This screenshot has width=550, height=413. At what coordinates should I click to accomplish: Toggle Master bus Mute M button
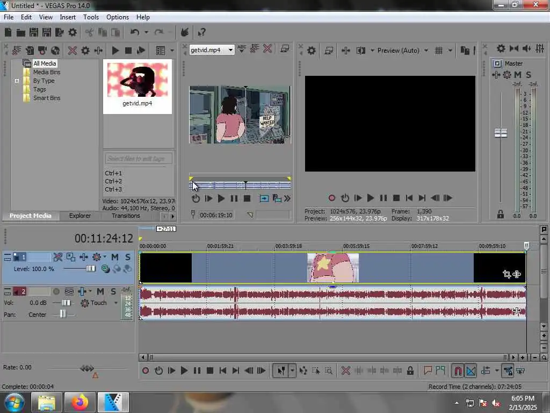click(x=518, y=74)
